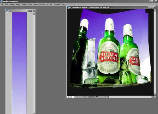Open the File menu
Viewport: 158px width, 114px height.
pos(2,4)
